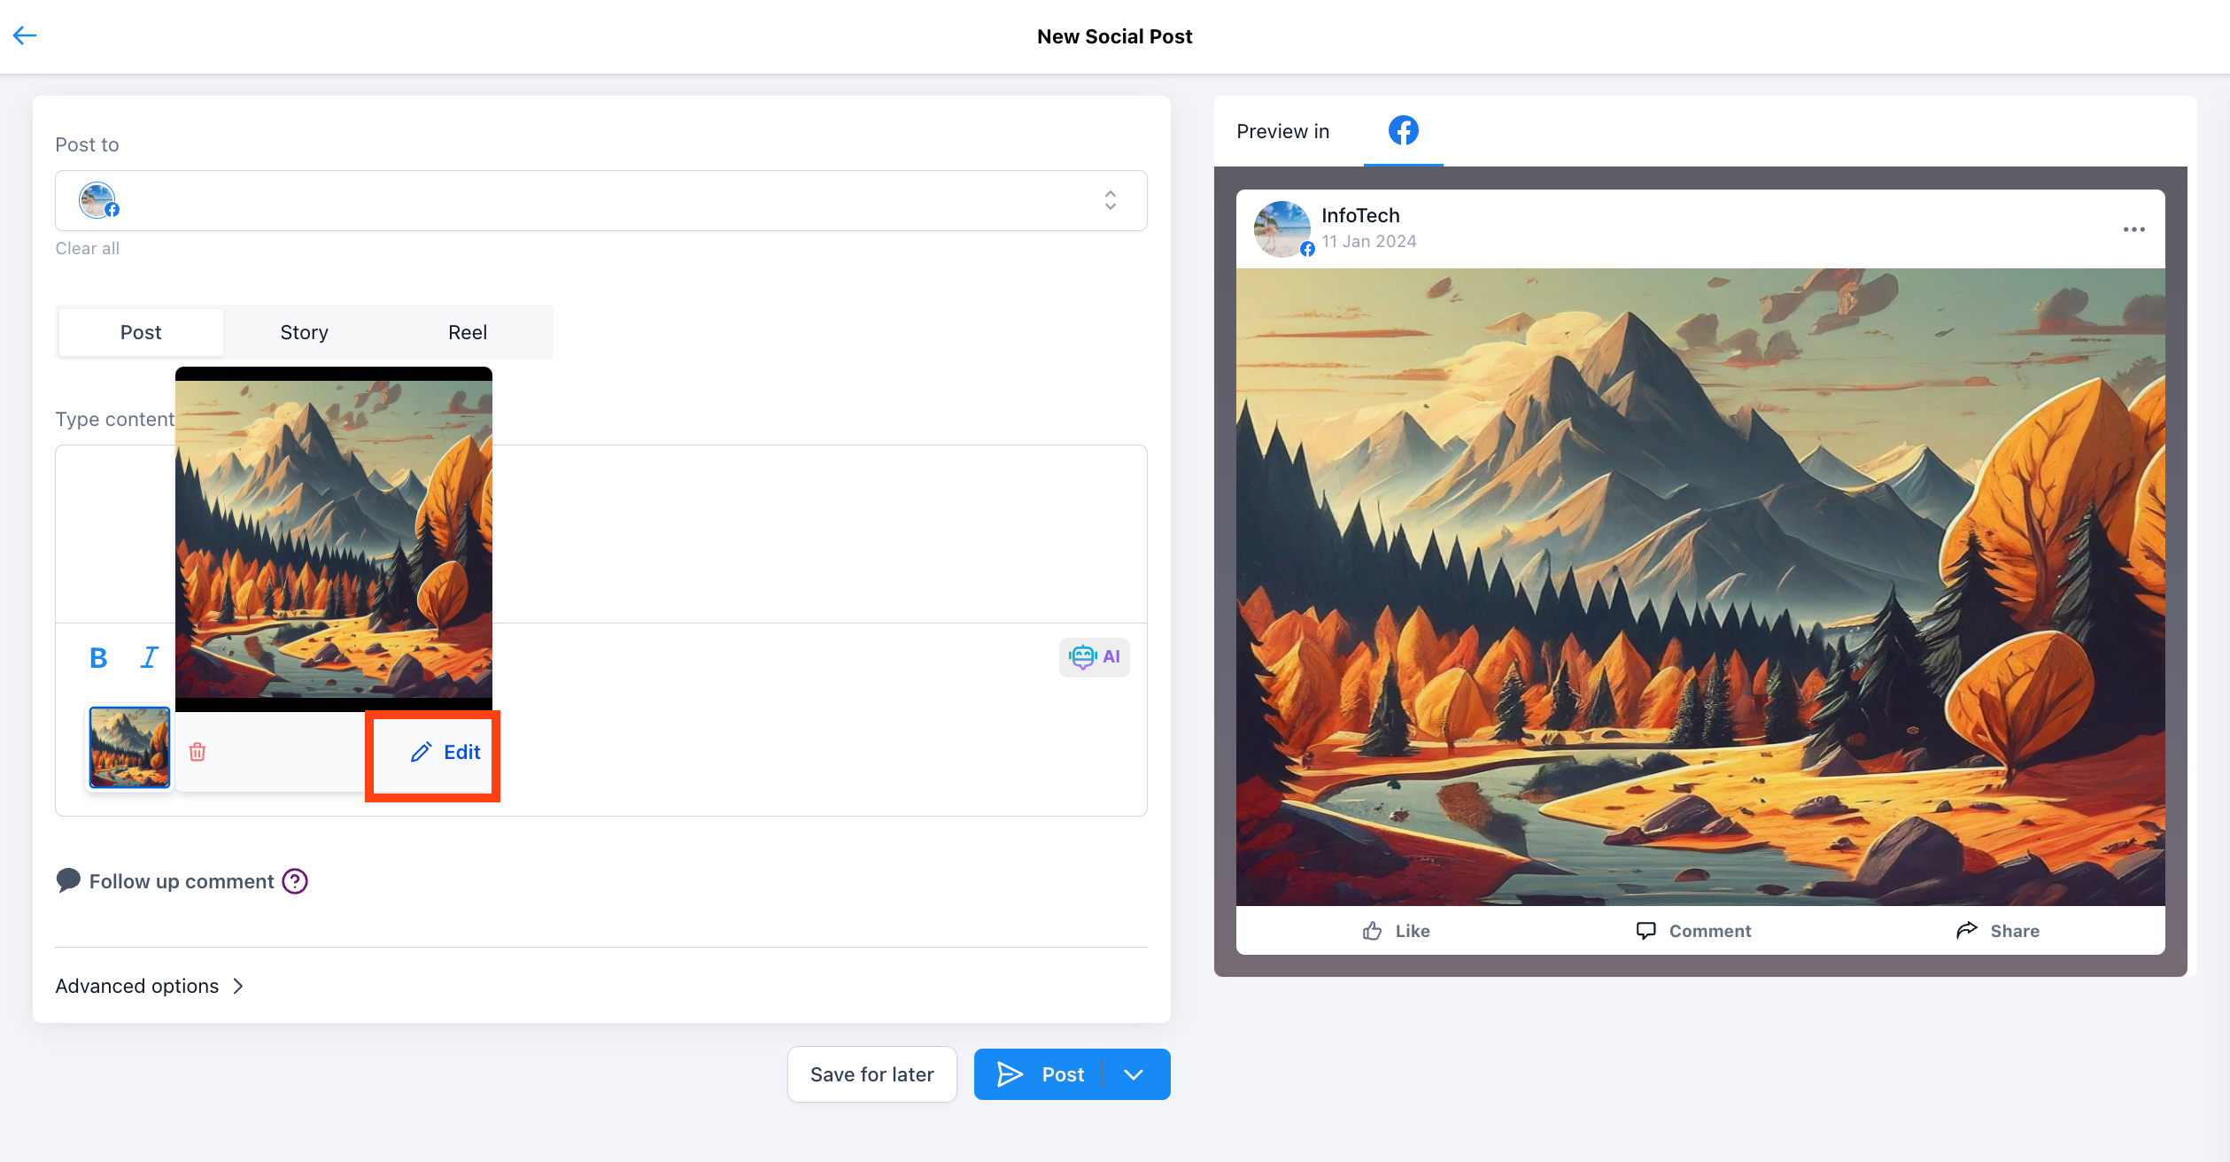Click the delete trash icon for image
Viewport: 2230px width, 1162px height.
(196, 752)
